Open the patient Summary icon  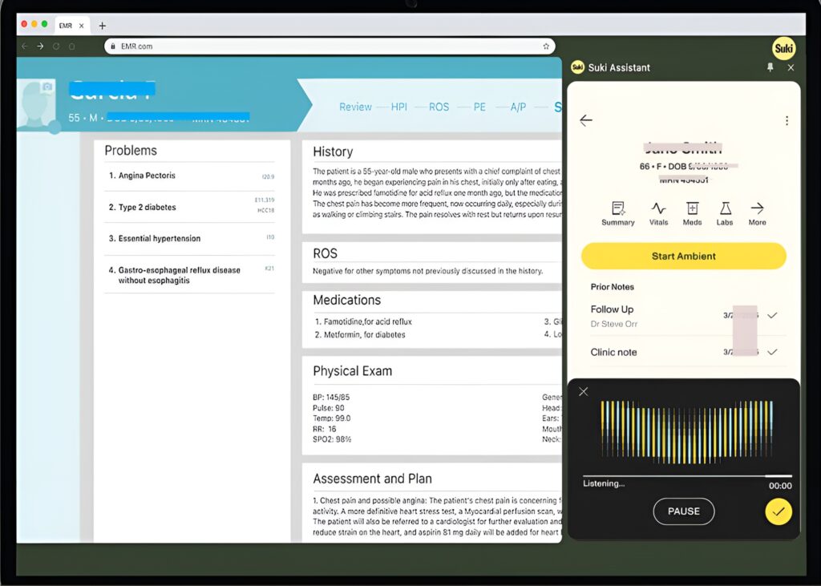point(618,214)
